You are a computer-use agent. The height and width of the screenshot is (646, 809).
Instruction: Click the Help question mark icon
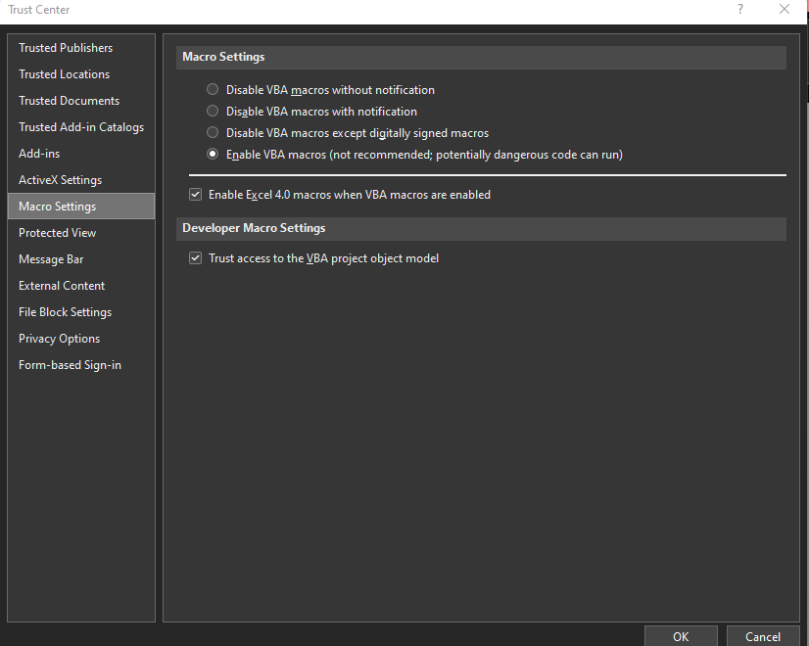click(740, 9)
